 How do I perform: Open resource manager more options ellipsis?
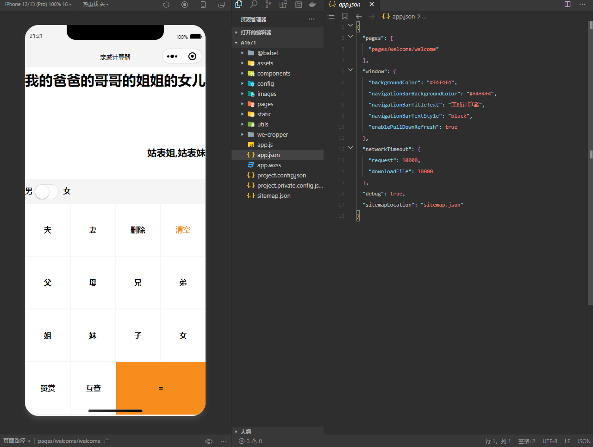[312, 19]
